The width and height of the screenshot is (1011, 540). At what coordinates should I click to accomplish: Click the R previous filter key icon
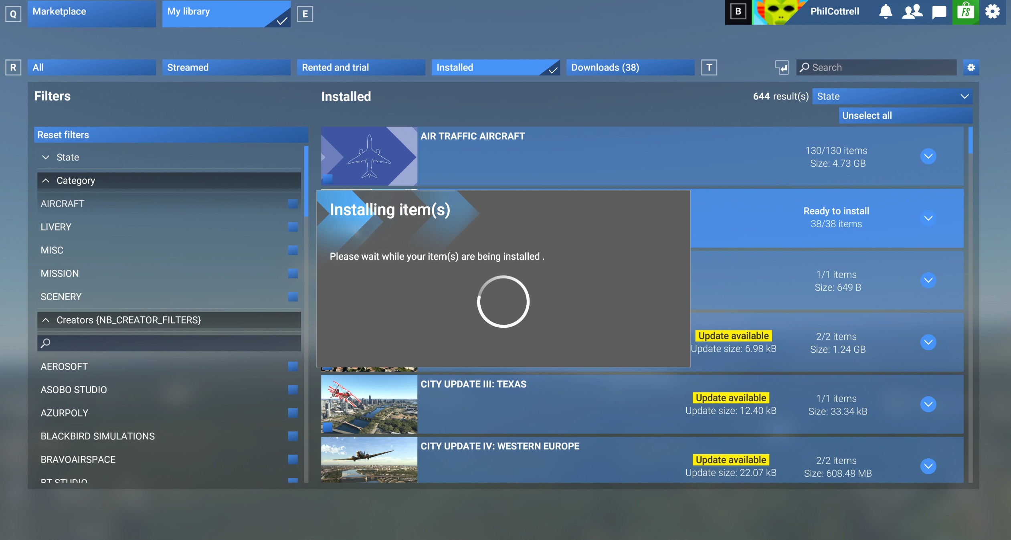tap(13, 67)
